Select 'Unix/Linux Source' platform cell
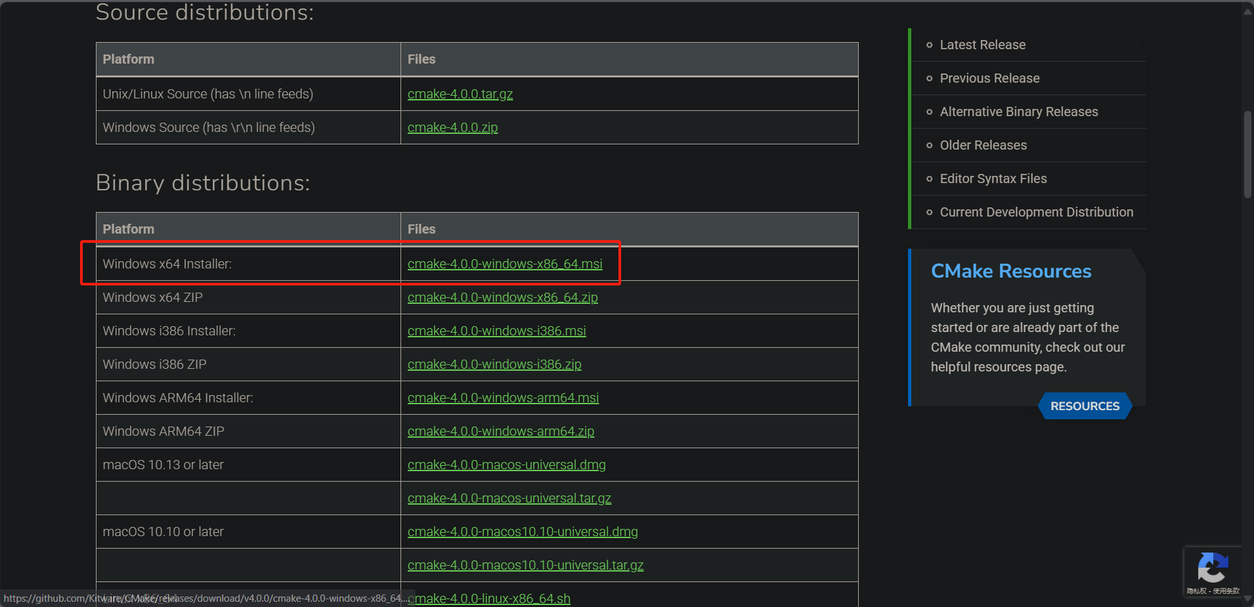The image size is (1254, 607). click(248, 94)
